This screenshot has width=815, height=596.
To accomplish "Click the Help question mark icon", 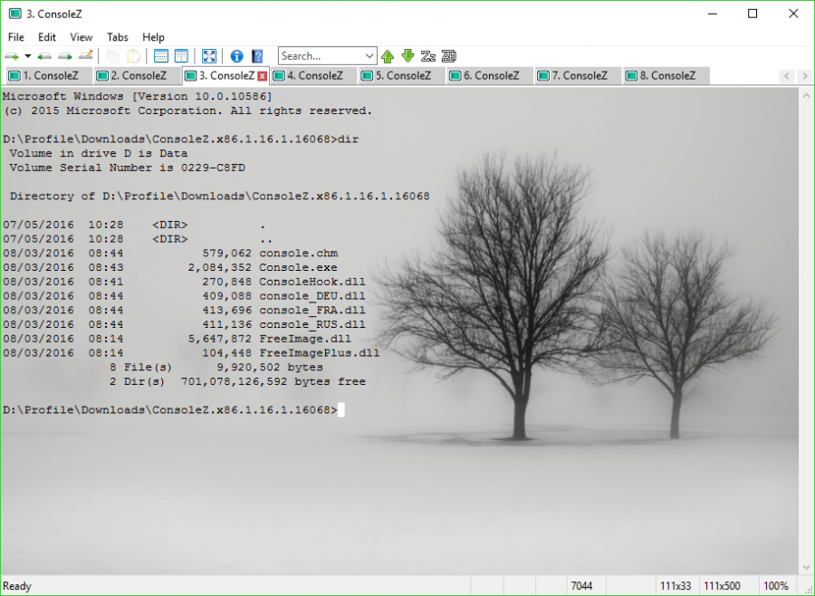I will [257, 55].
